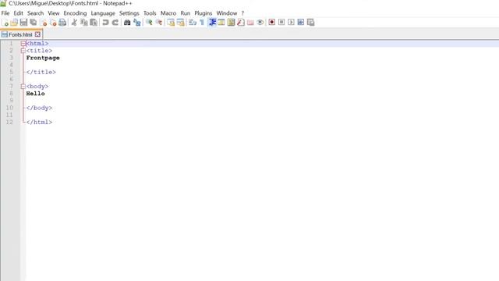Open the Replace dialog icon
499x281 pixels.
pyautogui.click(x=137, y=23)
